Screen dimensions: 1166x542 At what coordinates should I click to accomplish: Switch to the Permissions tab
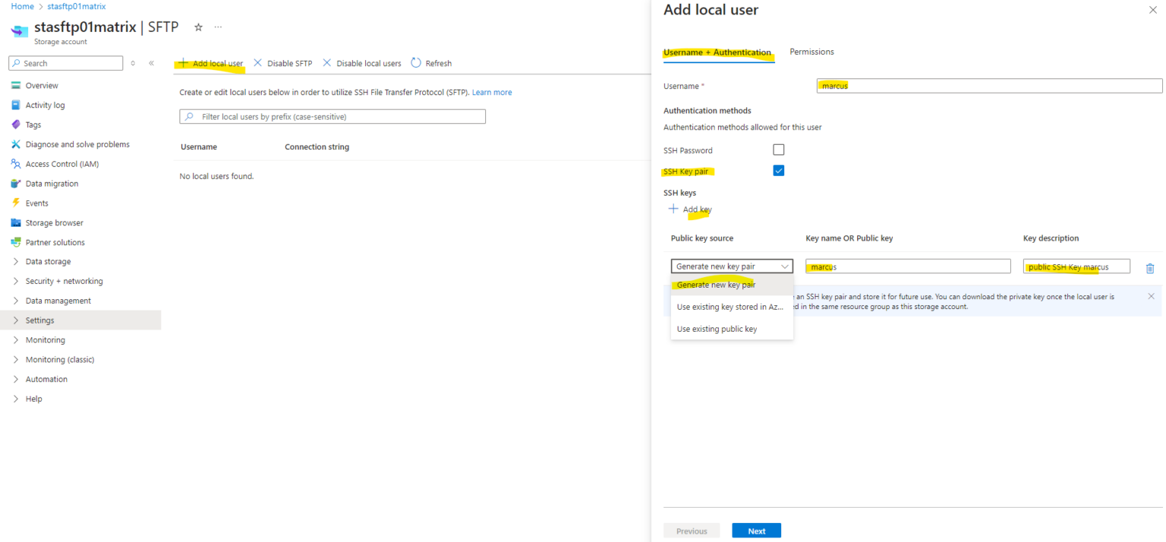(811, 52)
